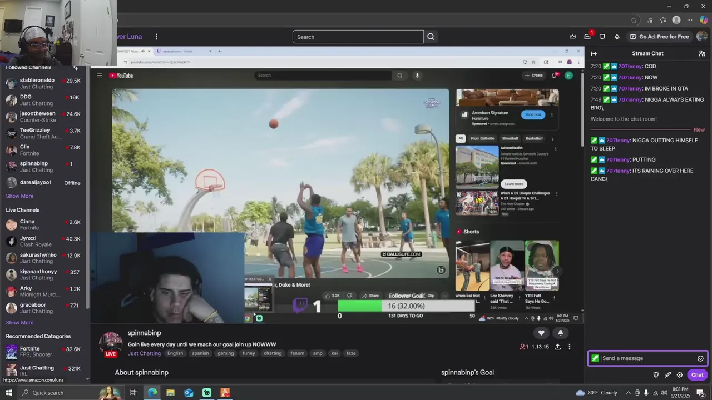Open Fortnite recommended category
This screenshot has width=712, height=400.
[44, 352]
